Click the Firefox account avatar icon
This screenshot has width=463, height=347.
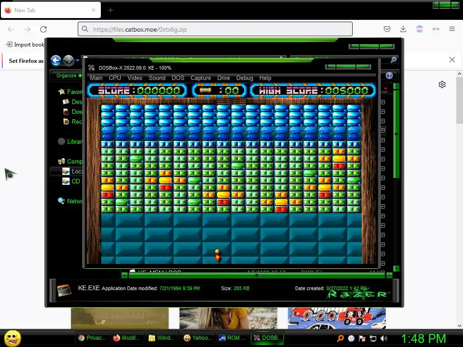(419, 29)
